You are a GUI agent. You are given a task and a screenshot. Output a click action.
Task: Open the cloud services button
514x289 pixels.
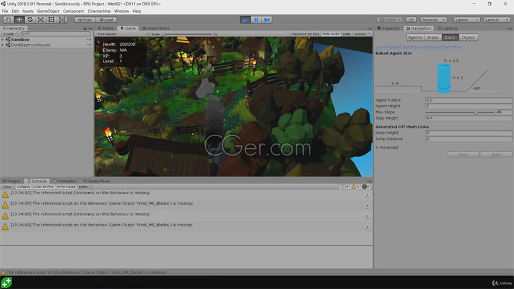[x=411, y=20]
